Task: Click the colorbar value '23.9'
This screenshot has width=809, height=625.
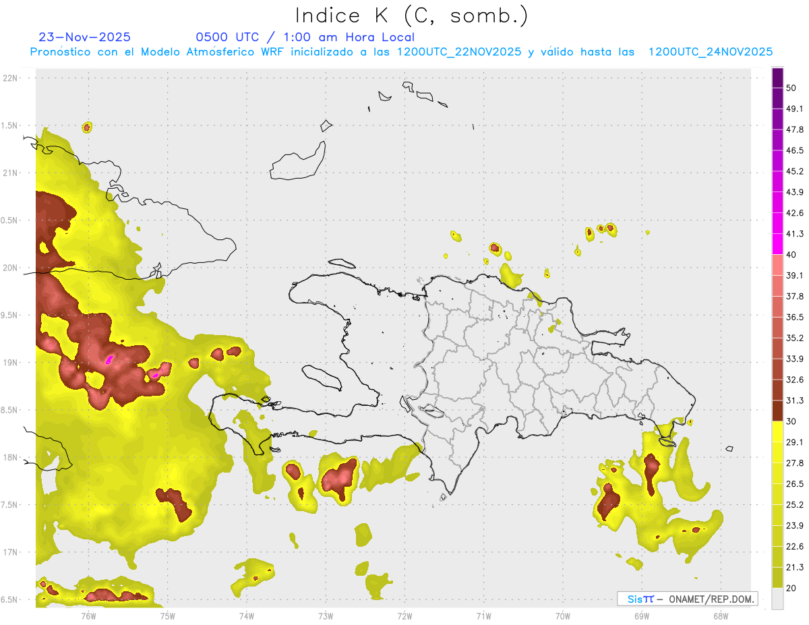Action: pos(795,526)
